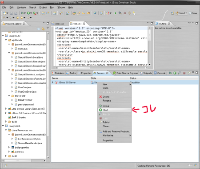Select MANIFEST.MF in the tree

pos(24,100)
